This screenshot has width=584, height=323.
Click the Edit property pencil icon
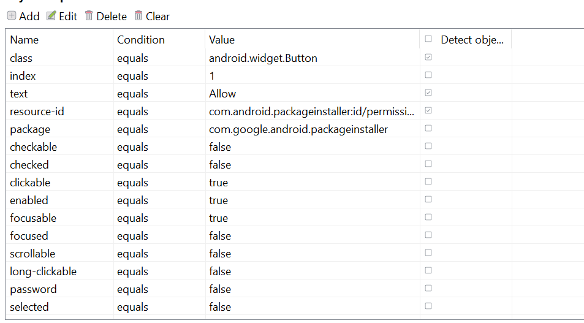[51, 16]
